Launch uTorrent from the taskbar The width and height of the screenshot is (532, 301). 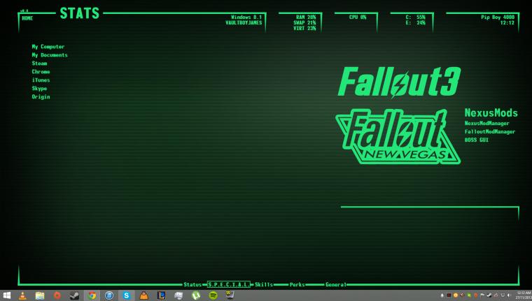click(x=196, y=295)
